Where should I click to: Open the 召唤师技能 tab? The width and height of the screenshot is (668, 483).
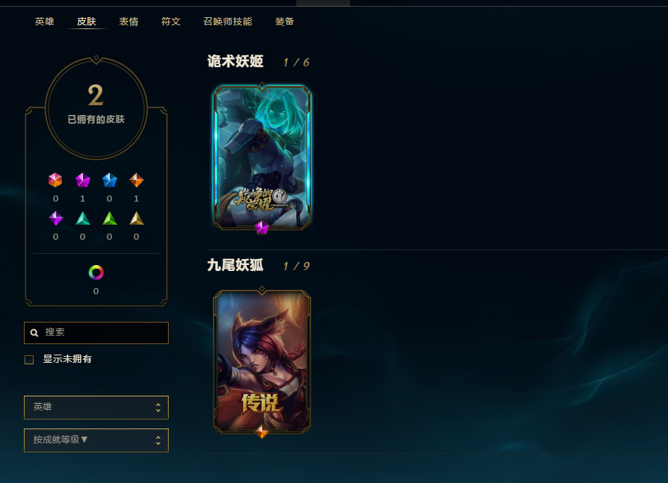[x=228, y=22]
